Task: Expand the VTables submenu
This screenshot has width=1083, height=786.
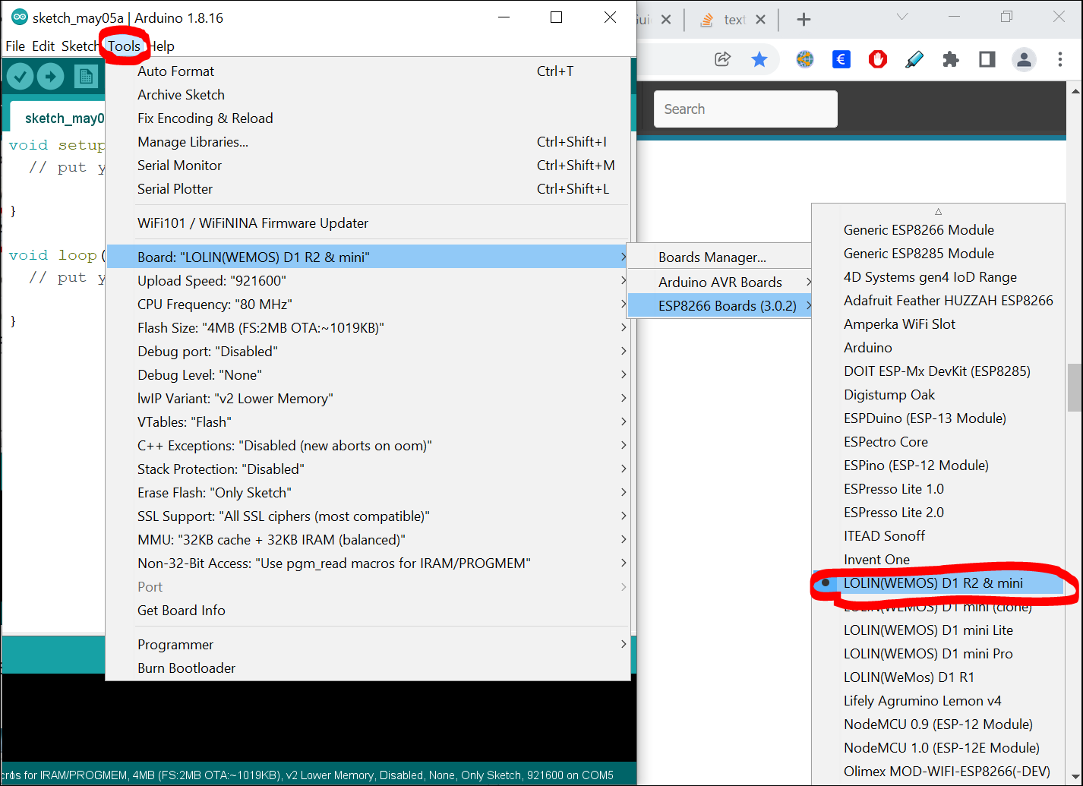Action: click(x=368, y=421)
